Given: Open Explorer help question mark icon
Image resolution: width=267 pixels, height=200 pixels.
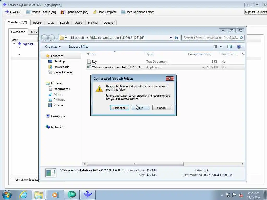Looking at the screenshot, I should click(x=239, y=47).
